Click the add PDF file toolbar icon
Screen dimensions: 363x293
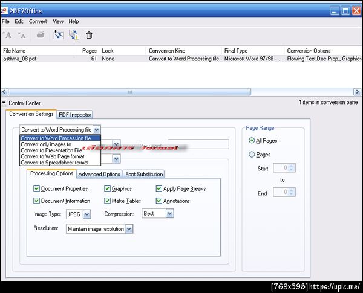(58, 34)
